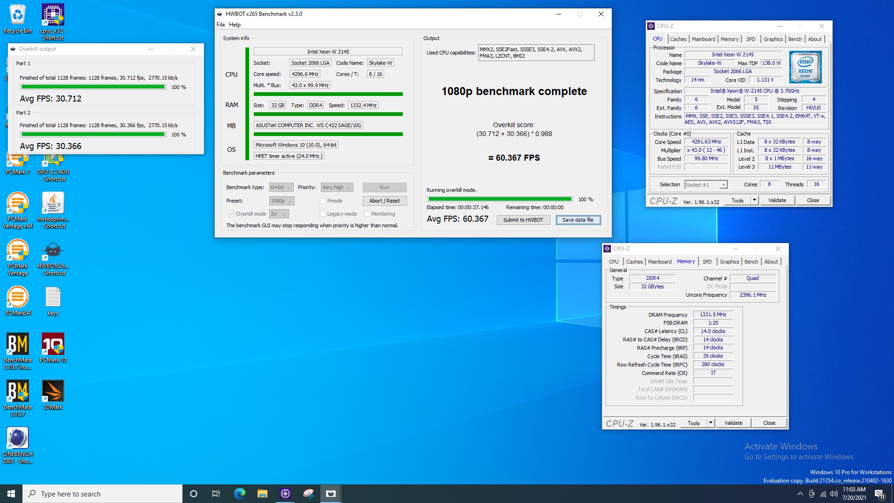Open the Benchmark type 64-bit dropdown
The image size is (894, 503).
click(281, 187)
